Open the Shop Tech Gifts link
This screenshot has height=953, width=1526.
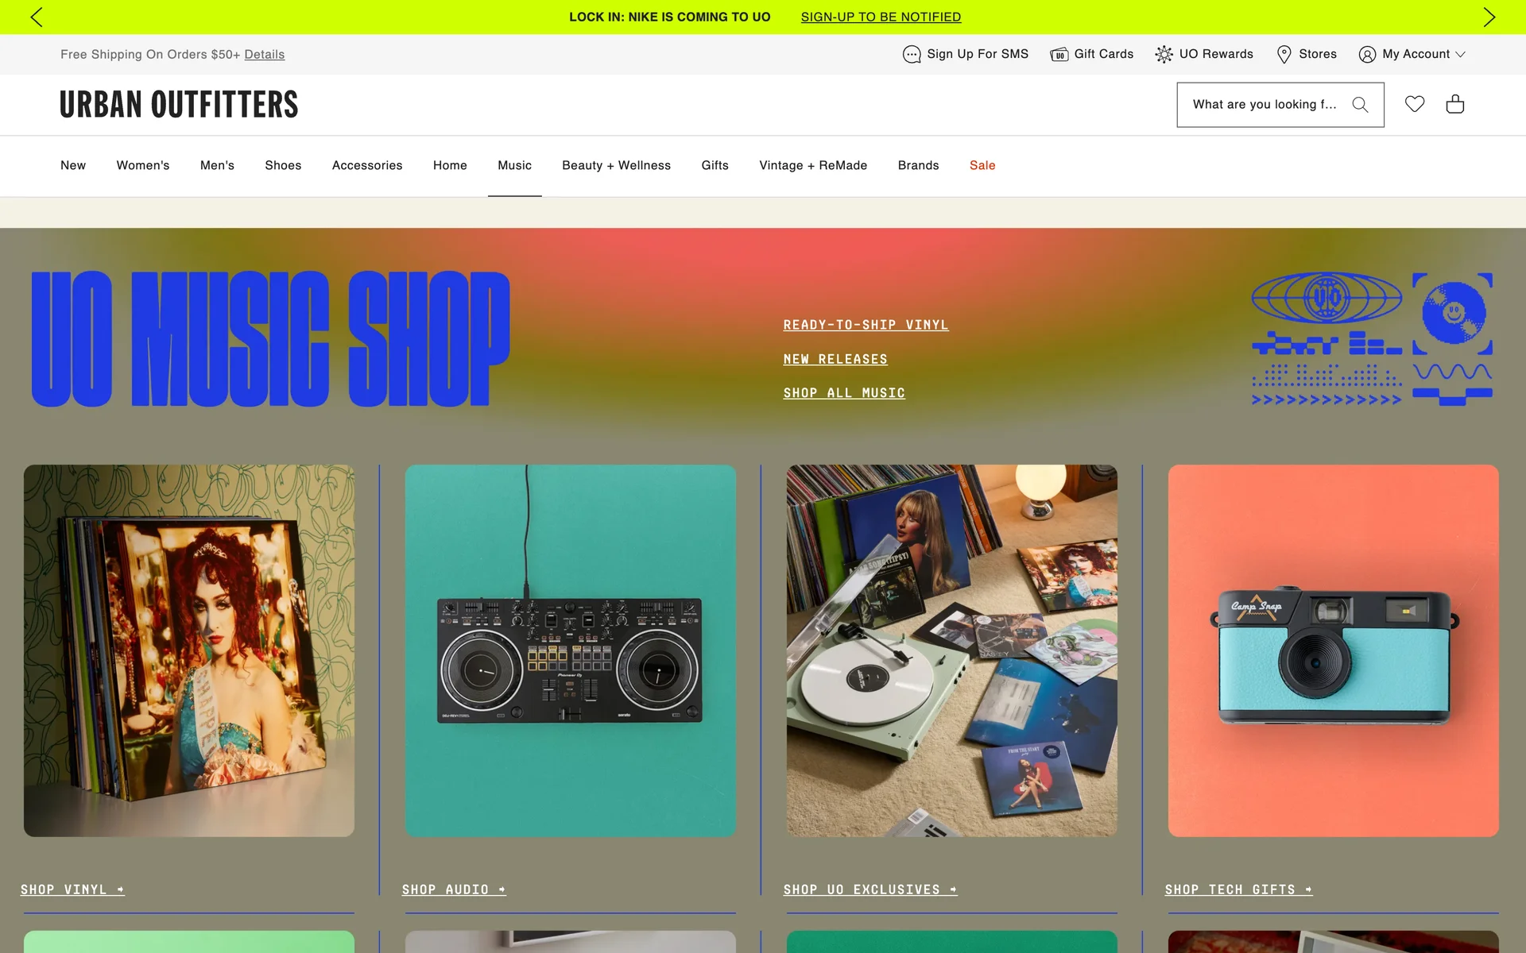pos(1238,889)
